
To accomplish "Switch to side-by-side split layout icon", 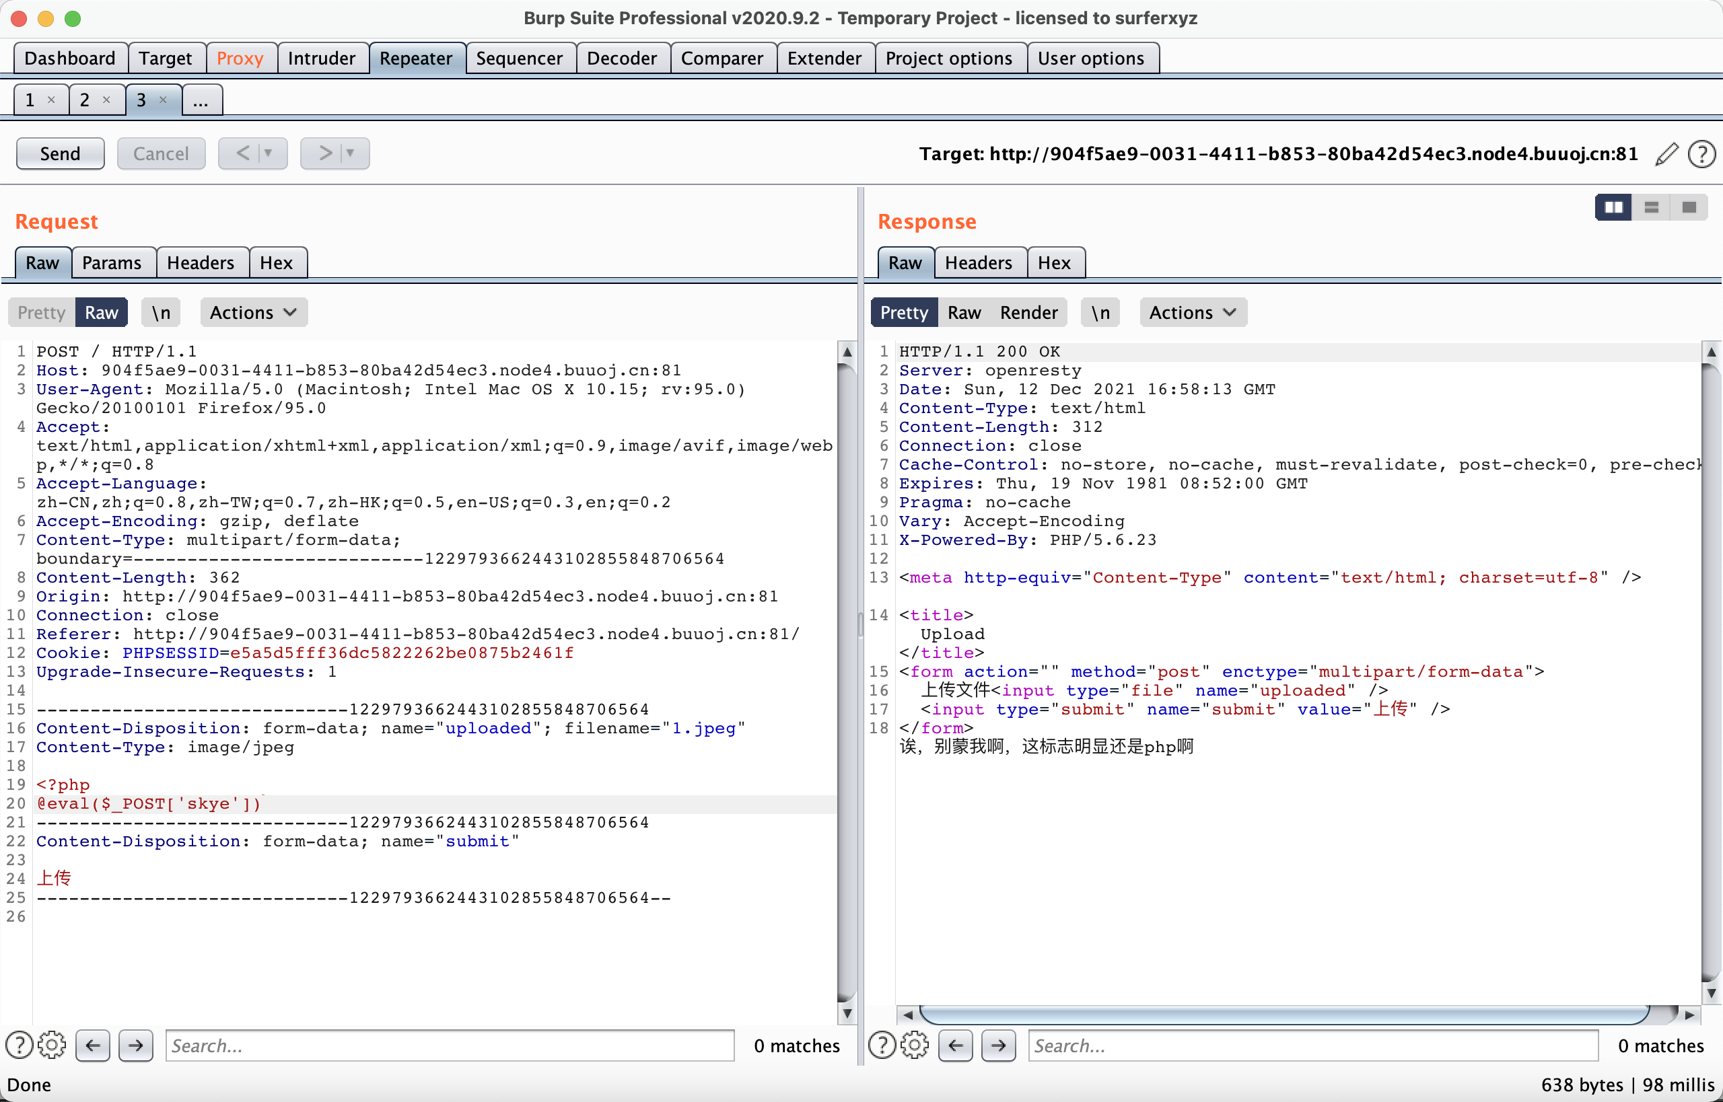I will click(x=1613, y=207).
